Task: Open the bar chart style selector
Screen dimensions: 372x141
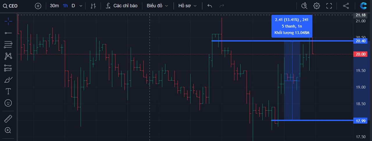Action: pos(93,6)
